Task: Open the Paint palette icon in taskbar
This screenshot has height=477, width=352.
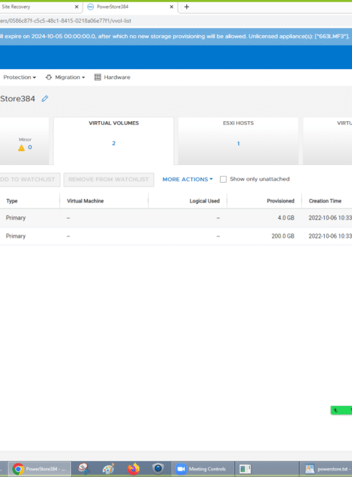Action: pyautogui.click(x=109, y=469)
